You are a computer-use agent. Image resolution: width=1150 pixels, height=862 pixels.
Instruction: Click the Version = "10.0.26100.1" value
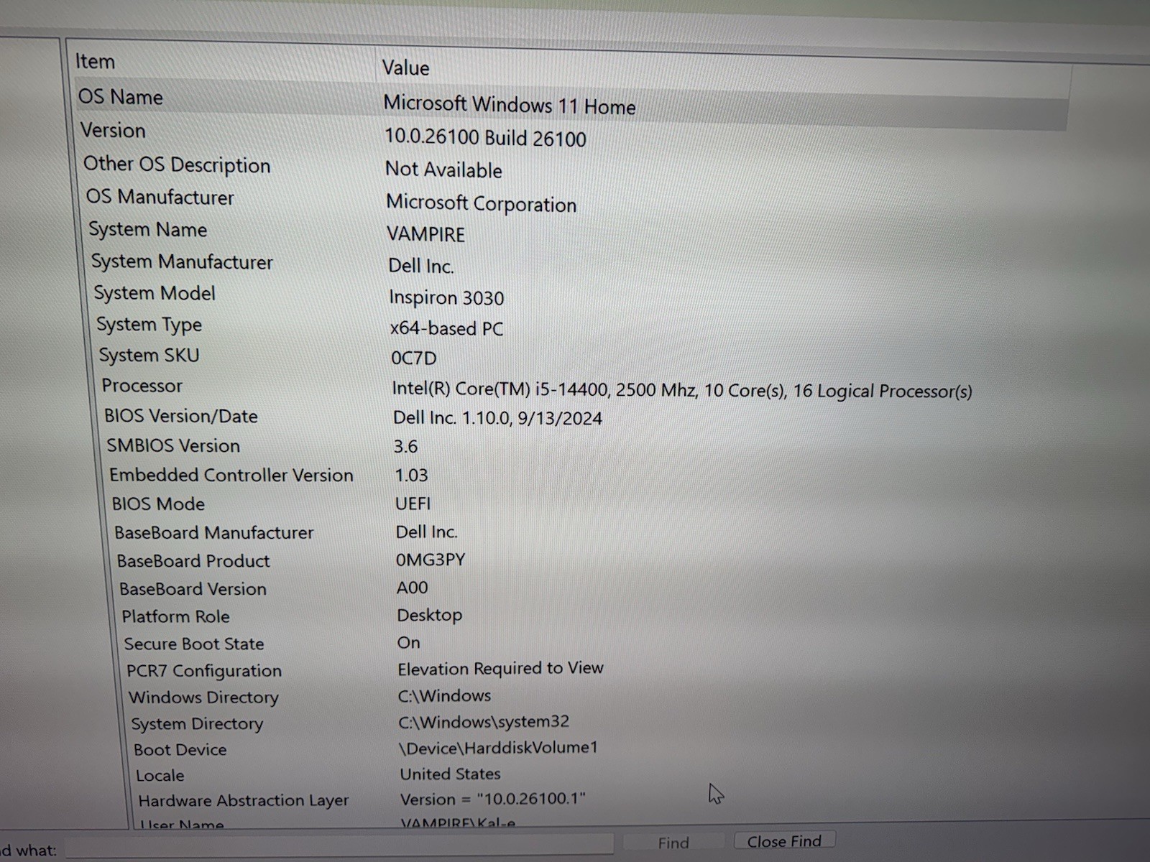click(493, 799)
